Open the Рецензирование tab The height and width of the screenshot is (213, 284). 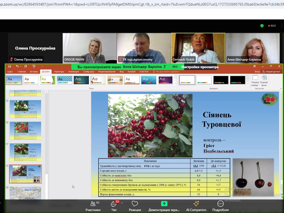pyautogui.click(x=107, y=72)
